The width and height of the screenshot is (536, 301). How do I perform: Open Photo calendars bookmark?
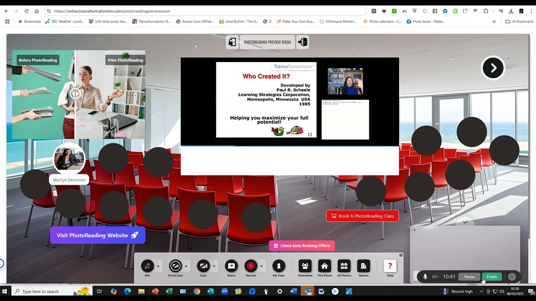(382, 21)
